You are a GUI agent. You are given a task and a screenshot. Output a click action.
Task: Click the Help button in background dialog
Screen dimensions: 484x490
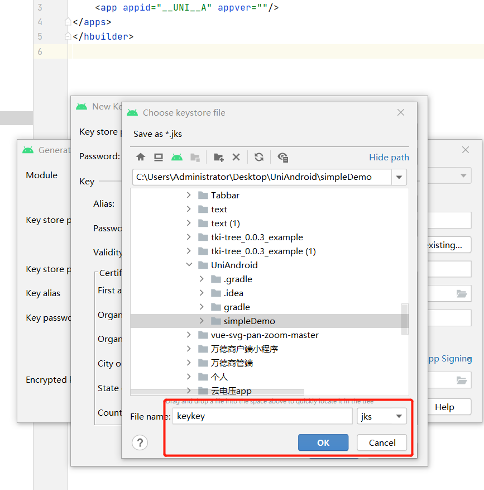click(449, 407)
